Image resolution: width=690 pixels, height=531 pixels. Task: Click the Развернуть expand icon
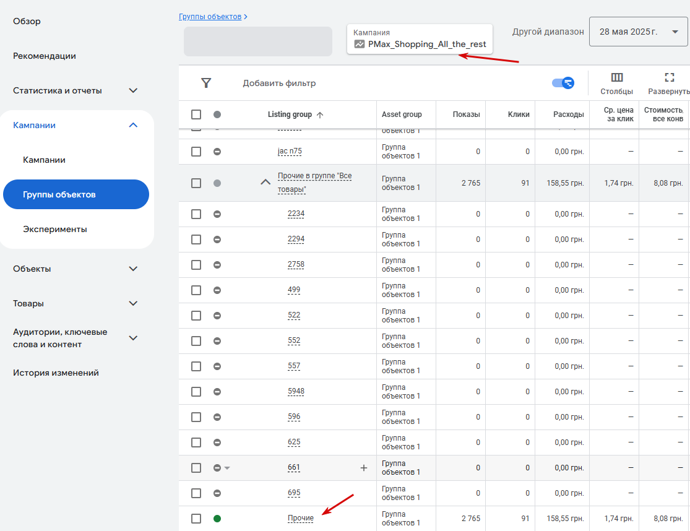click(670, 77)
